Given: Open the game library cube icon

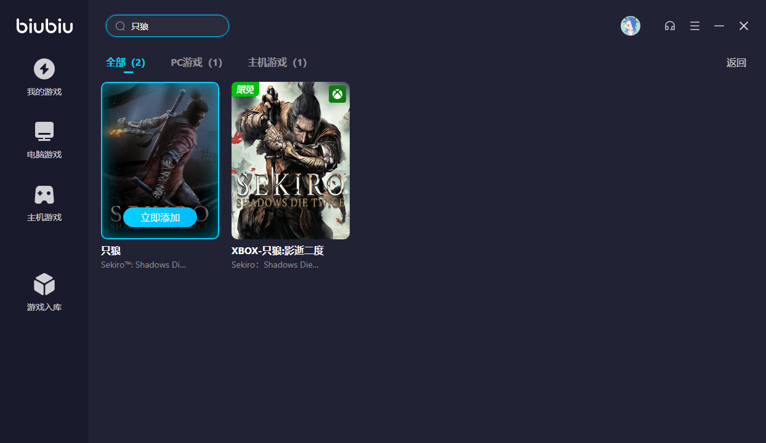Looking at the screenshot, I should (x=44, y=284).
